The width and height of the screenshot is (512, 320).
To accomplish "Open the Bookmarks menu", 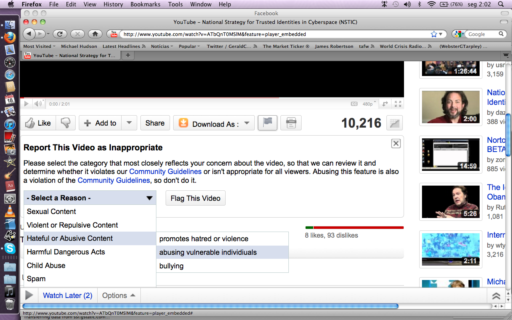I will 146,4.
